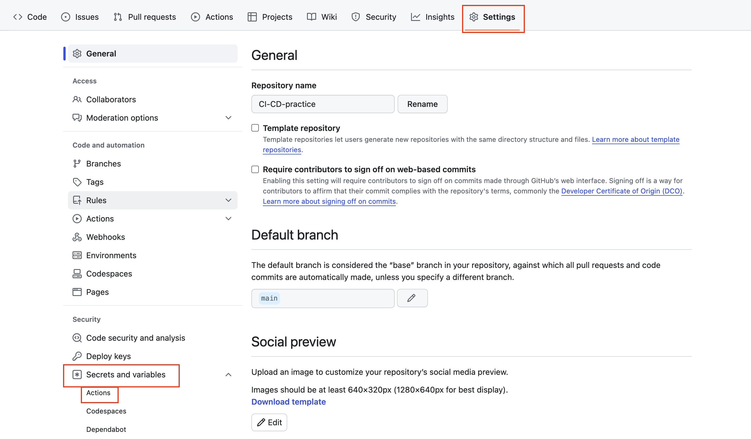
Task: Click the Tags label icon
Action: [77, 182]
